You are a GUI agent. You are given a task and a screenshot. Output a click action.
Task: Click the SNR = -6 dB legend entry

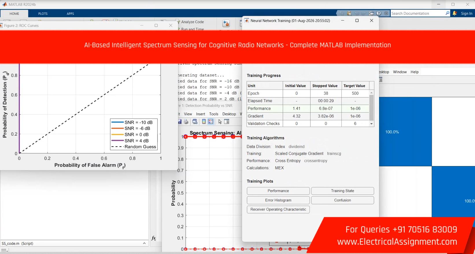tap(131, 128)
